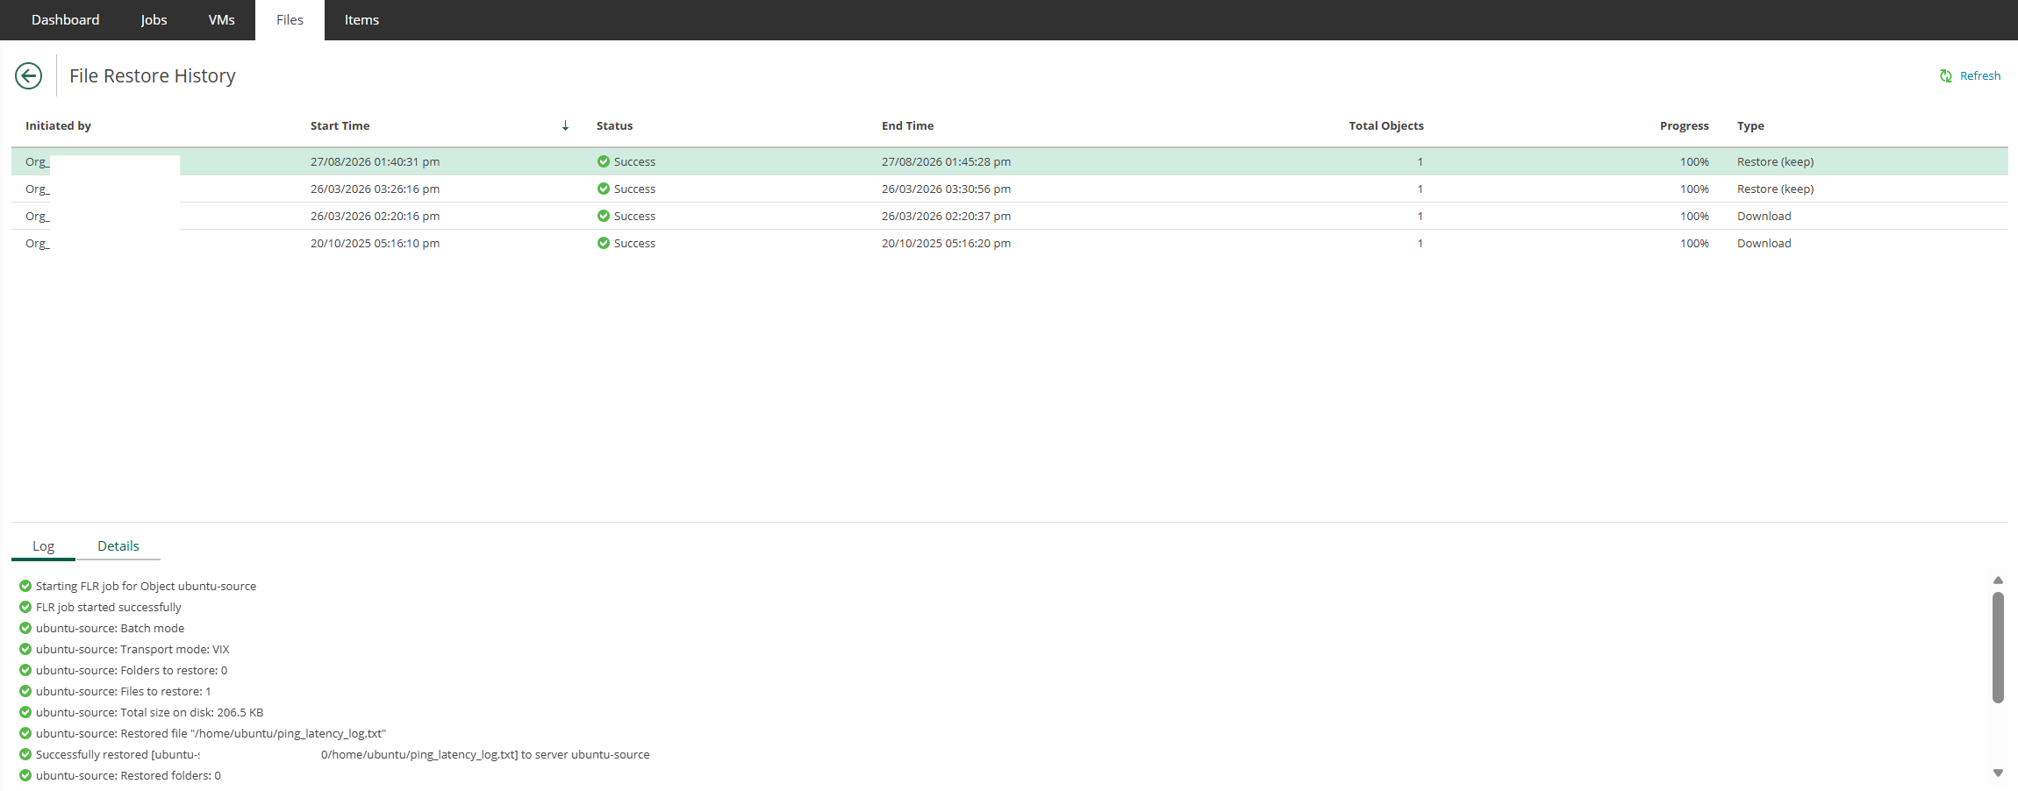
Task: Click end time 20/10/2025 05:16:20 pm
Action: 946,243
